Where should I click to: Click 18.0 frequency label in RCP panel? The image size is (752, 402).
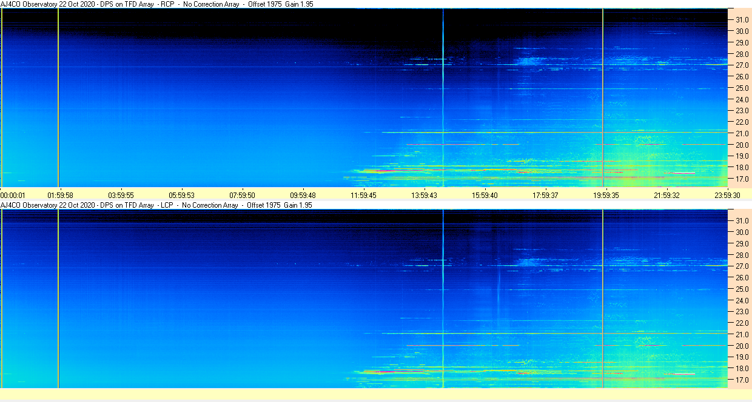tap(742, 168)
